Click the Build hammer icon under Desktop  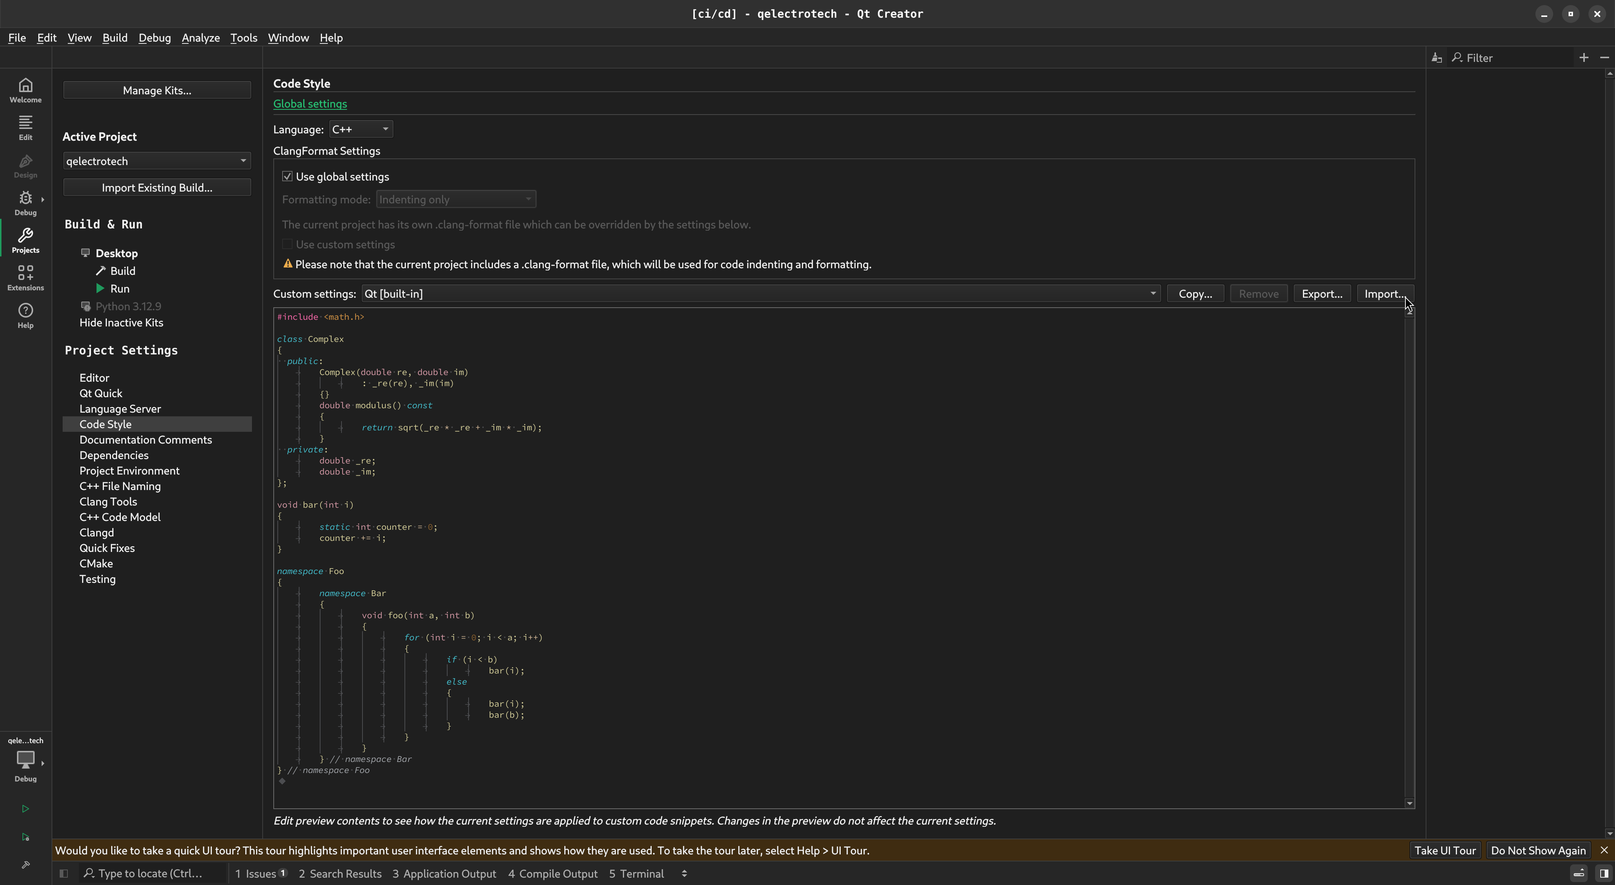click(x=100, y=271)
